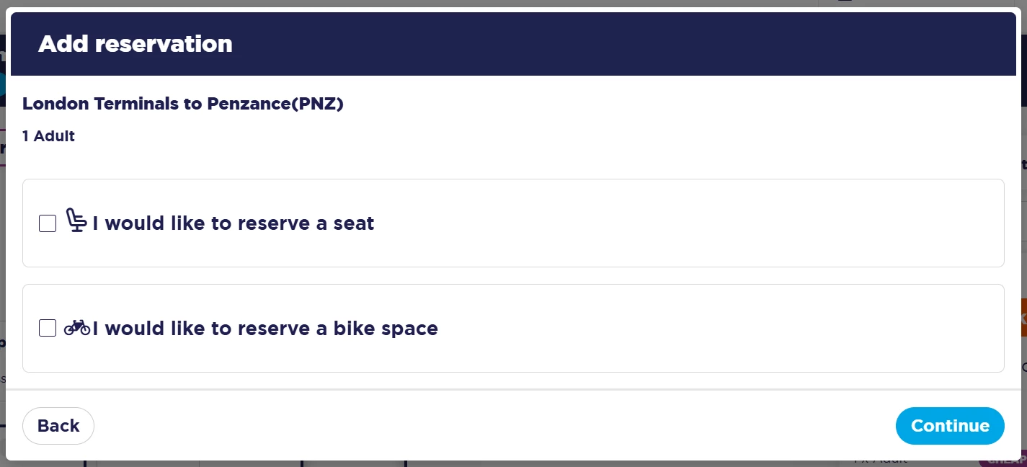This screenshot has width=1027, height=467.
Task: Click the London Terminals to Penzance(PNZ) heading
Action: tap(183, 104)
